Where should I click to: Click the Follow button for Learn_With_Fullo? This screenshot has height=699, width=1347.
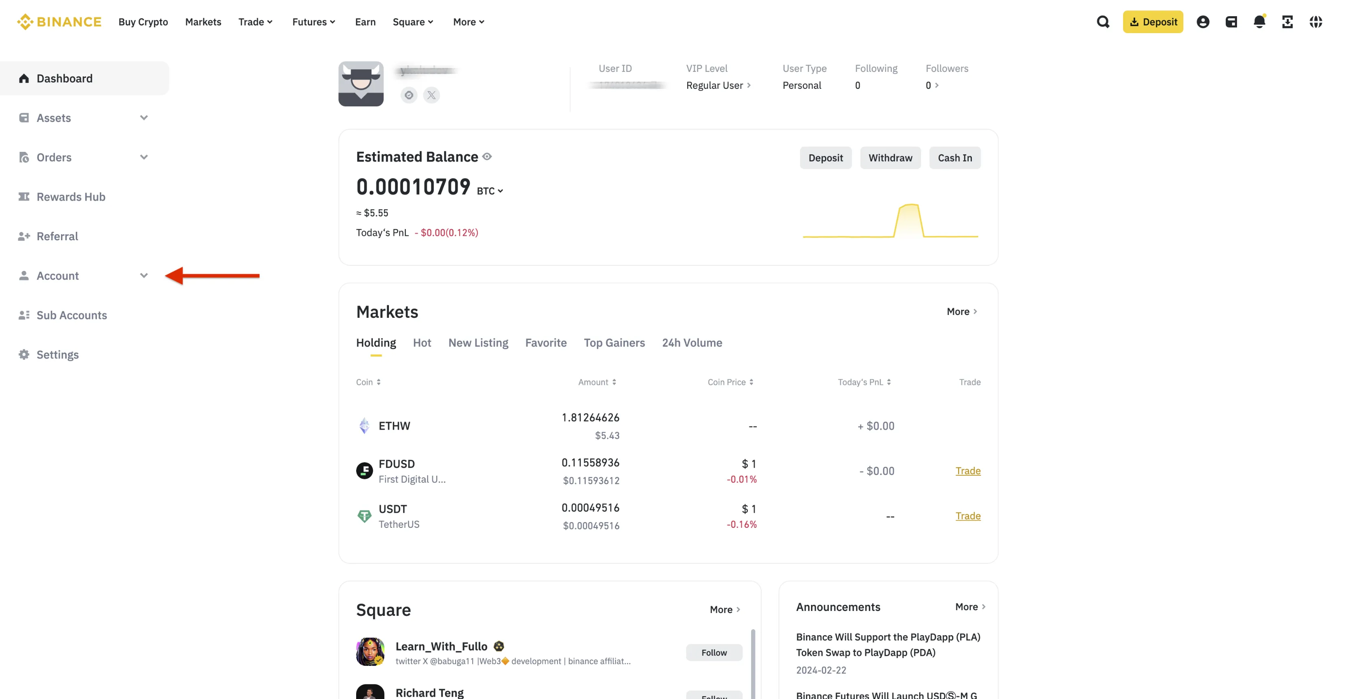point(714,652)
